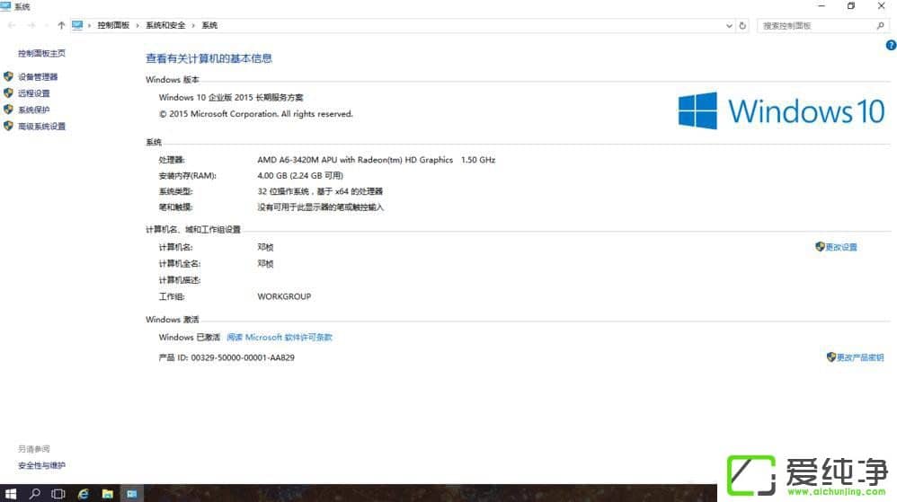Click the shield icon beside 远程设置
This screenshot has height=502, width=897.
[8, 93]
